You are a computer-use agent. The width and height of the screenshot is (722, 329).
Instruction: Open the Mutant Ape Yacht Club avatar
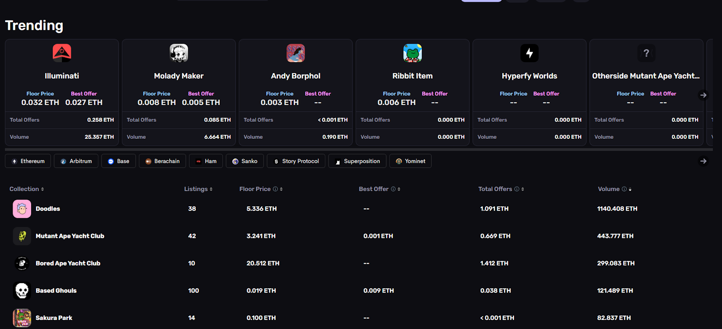click(22, 236)
